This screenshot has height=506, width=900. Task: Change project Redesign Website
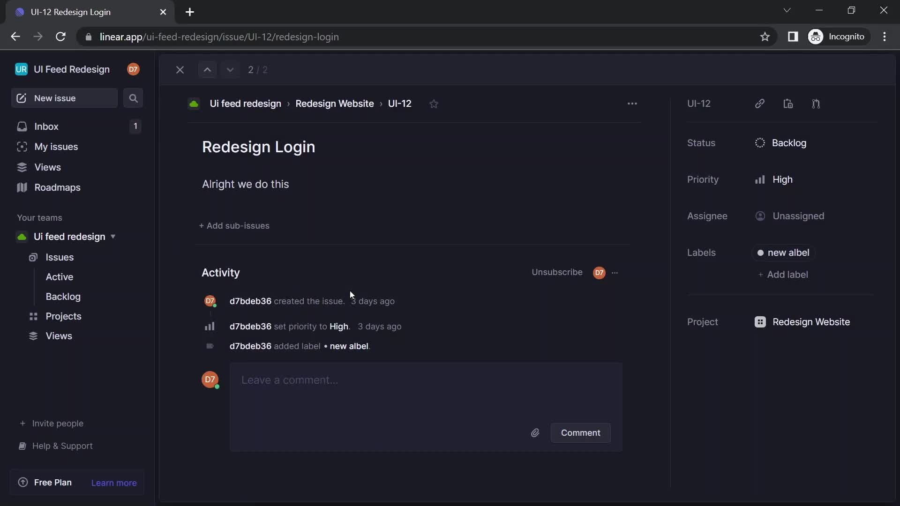point(802,322)
